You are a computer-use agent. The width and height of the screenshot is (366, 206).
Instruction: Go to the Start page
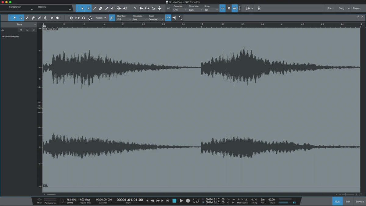[330, 8]
